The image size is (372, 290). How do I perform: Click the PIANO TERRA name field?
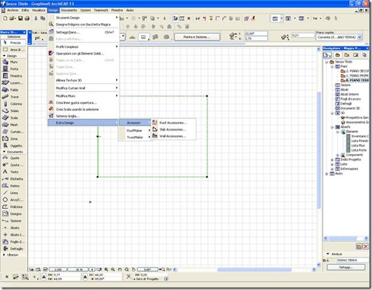pos(353,260)
